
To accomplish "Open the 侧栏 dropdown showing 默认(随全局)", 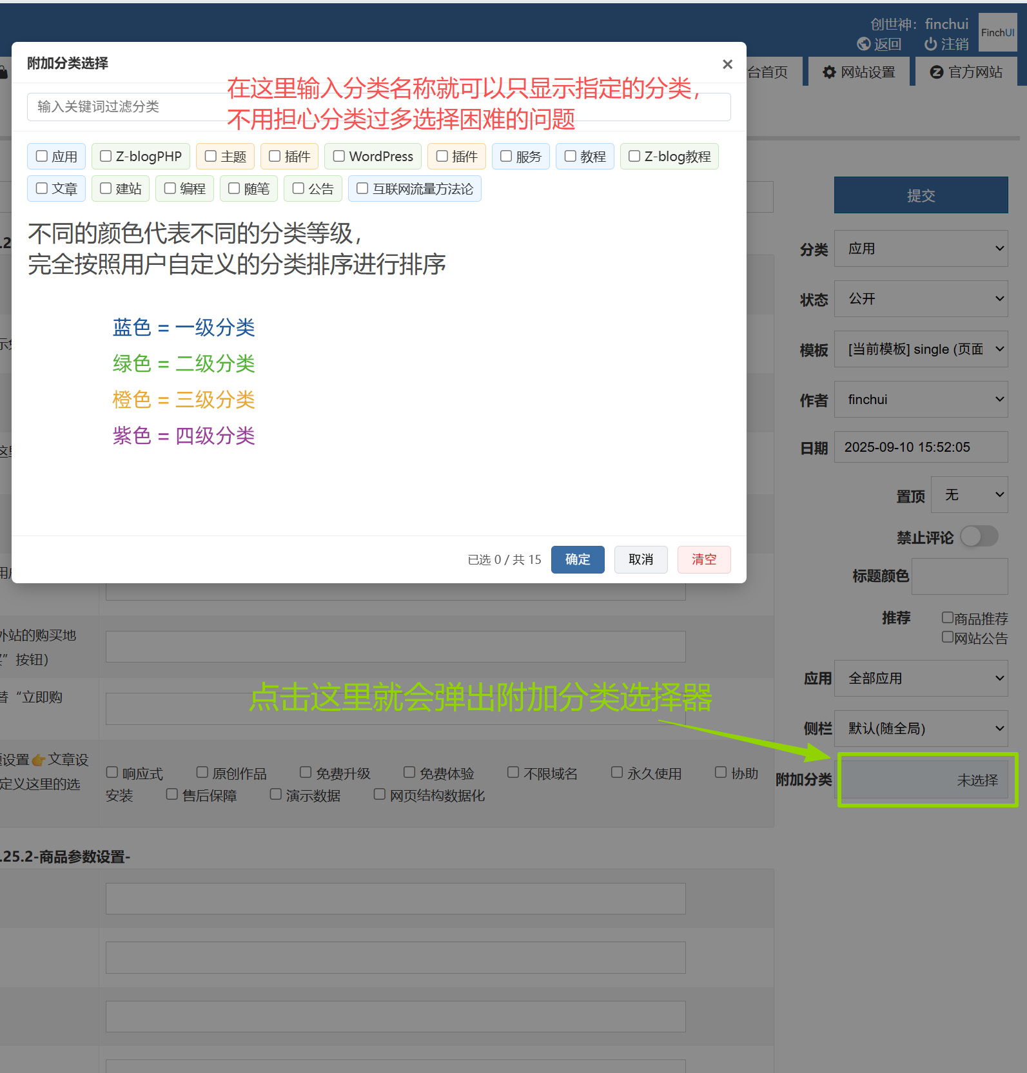I will coord(921,729).
